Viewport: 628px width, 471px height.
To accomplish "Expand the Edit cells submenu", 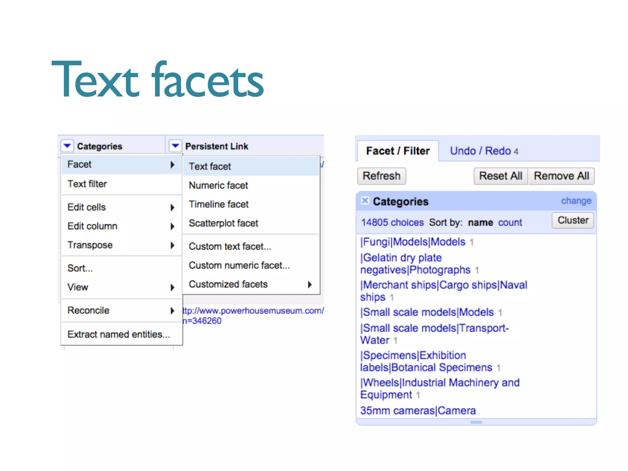I will click(x=122, y=207).
